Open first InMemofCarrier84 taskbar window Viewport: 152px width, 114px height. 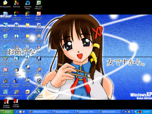(x=40, y=112)
